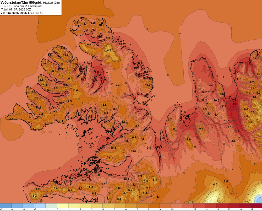Click the '12.5' temperature value on the map
Image resolution: width=262 pixels, height=211 pixels.
click(145, 78)
